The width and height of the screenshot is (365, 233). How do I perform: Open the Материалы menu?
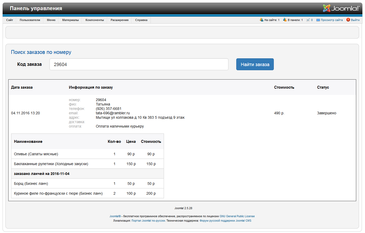pyautogui.click(x=70, y=20)
